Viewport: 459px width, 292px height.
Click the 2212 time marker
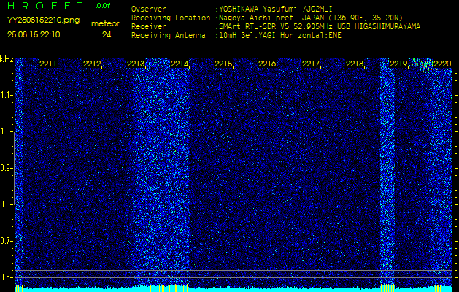[92, 64]
